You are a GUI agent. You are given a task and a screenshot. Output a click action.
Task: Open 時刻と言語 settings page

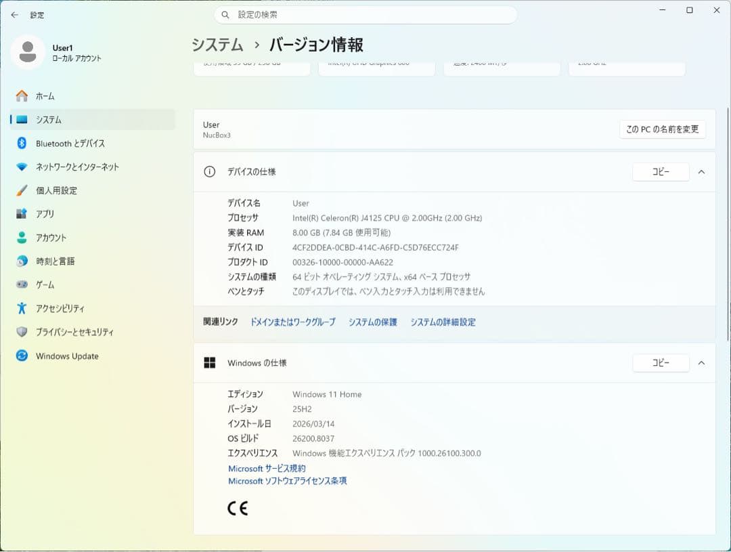point(92,261)
